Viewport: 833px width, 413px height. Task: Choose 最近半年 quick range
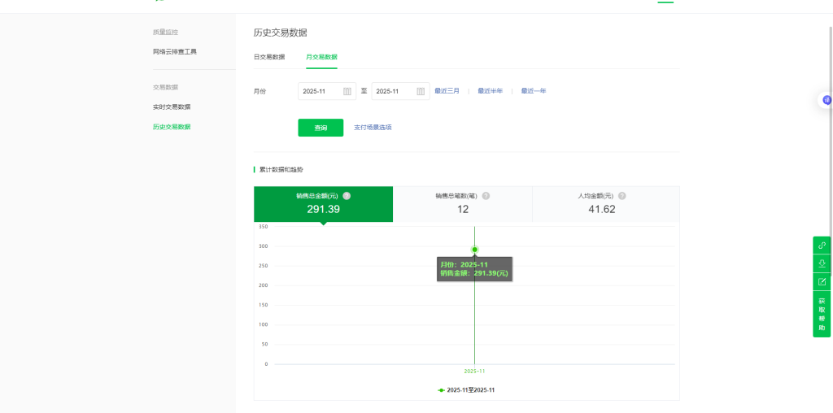[x=490, y=91]
